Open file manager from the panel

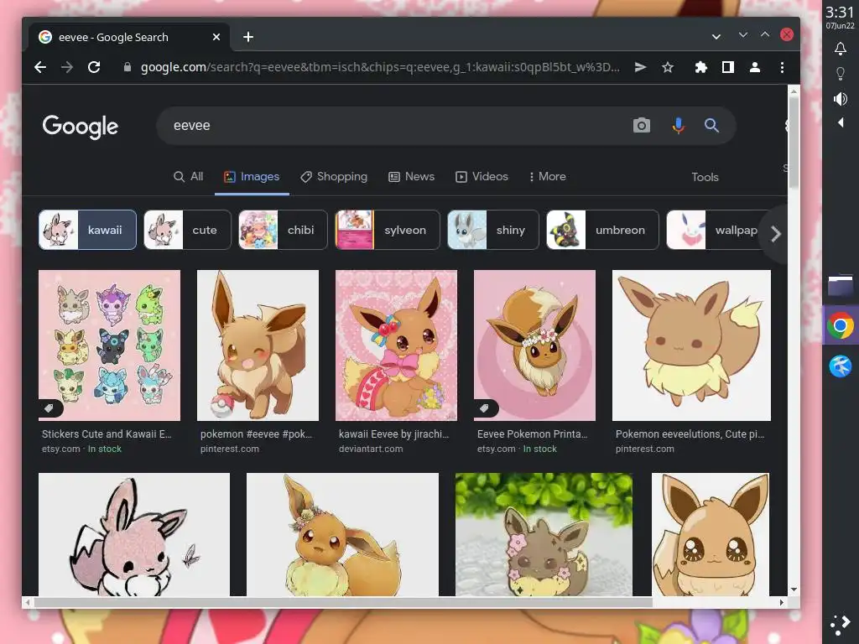click(841, 286)
